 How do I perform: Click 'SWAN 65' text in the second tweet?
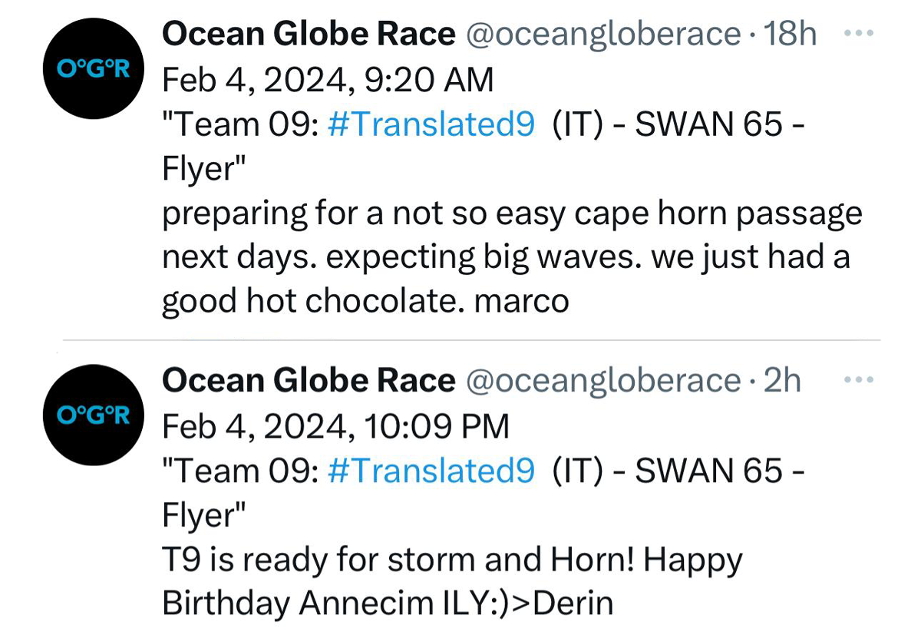[706, 471]
